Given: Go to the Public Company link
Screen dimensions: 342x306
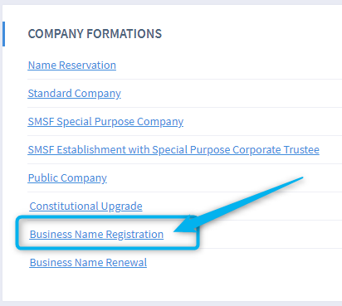Looking at the screenshot, I should tap(67, 178).
